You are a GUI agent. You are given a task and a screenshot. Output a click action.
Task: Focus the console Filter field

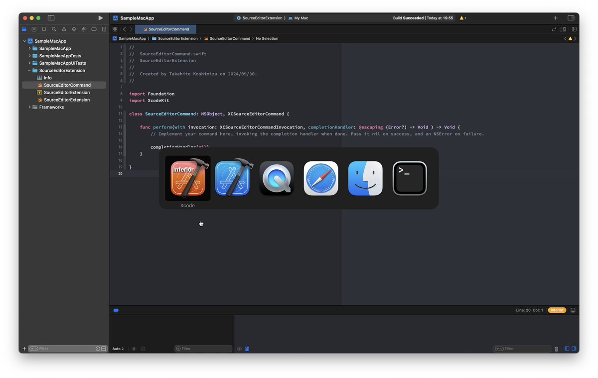tap(522, 349)
